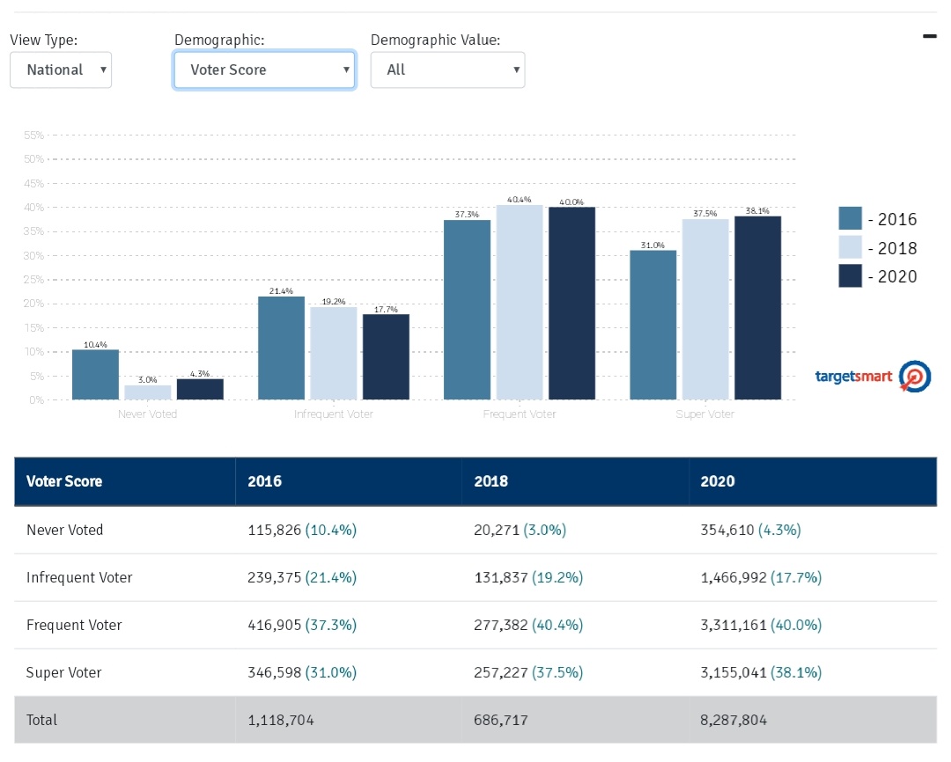
Task: Click the 2016 total 1,118,704
Action: point(281,720)
